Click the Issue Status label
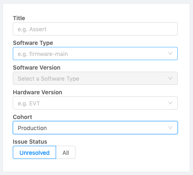This screenshot has width=193, height=175. pyautogui.click(x=30, y=142)
